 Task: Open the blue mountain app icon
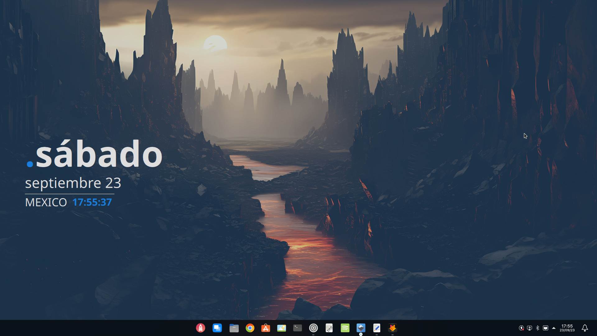coord(361,328)
